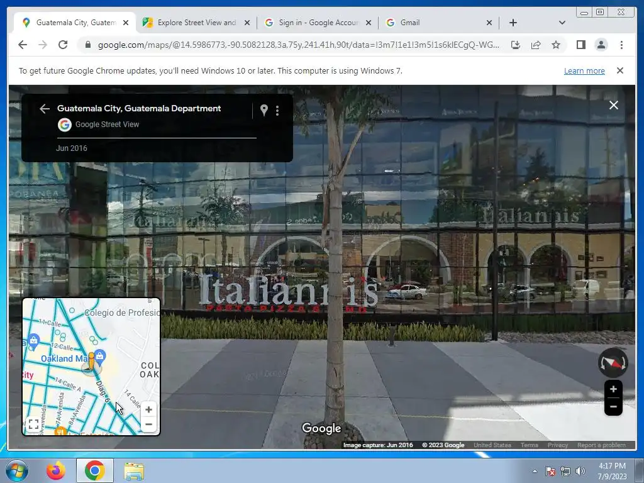
Task: Zoom out Street View imagery
Action: point(613,407)
